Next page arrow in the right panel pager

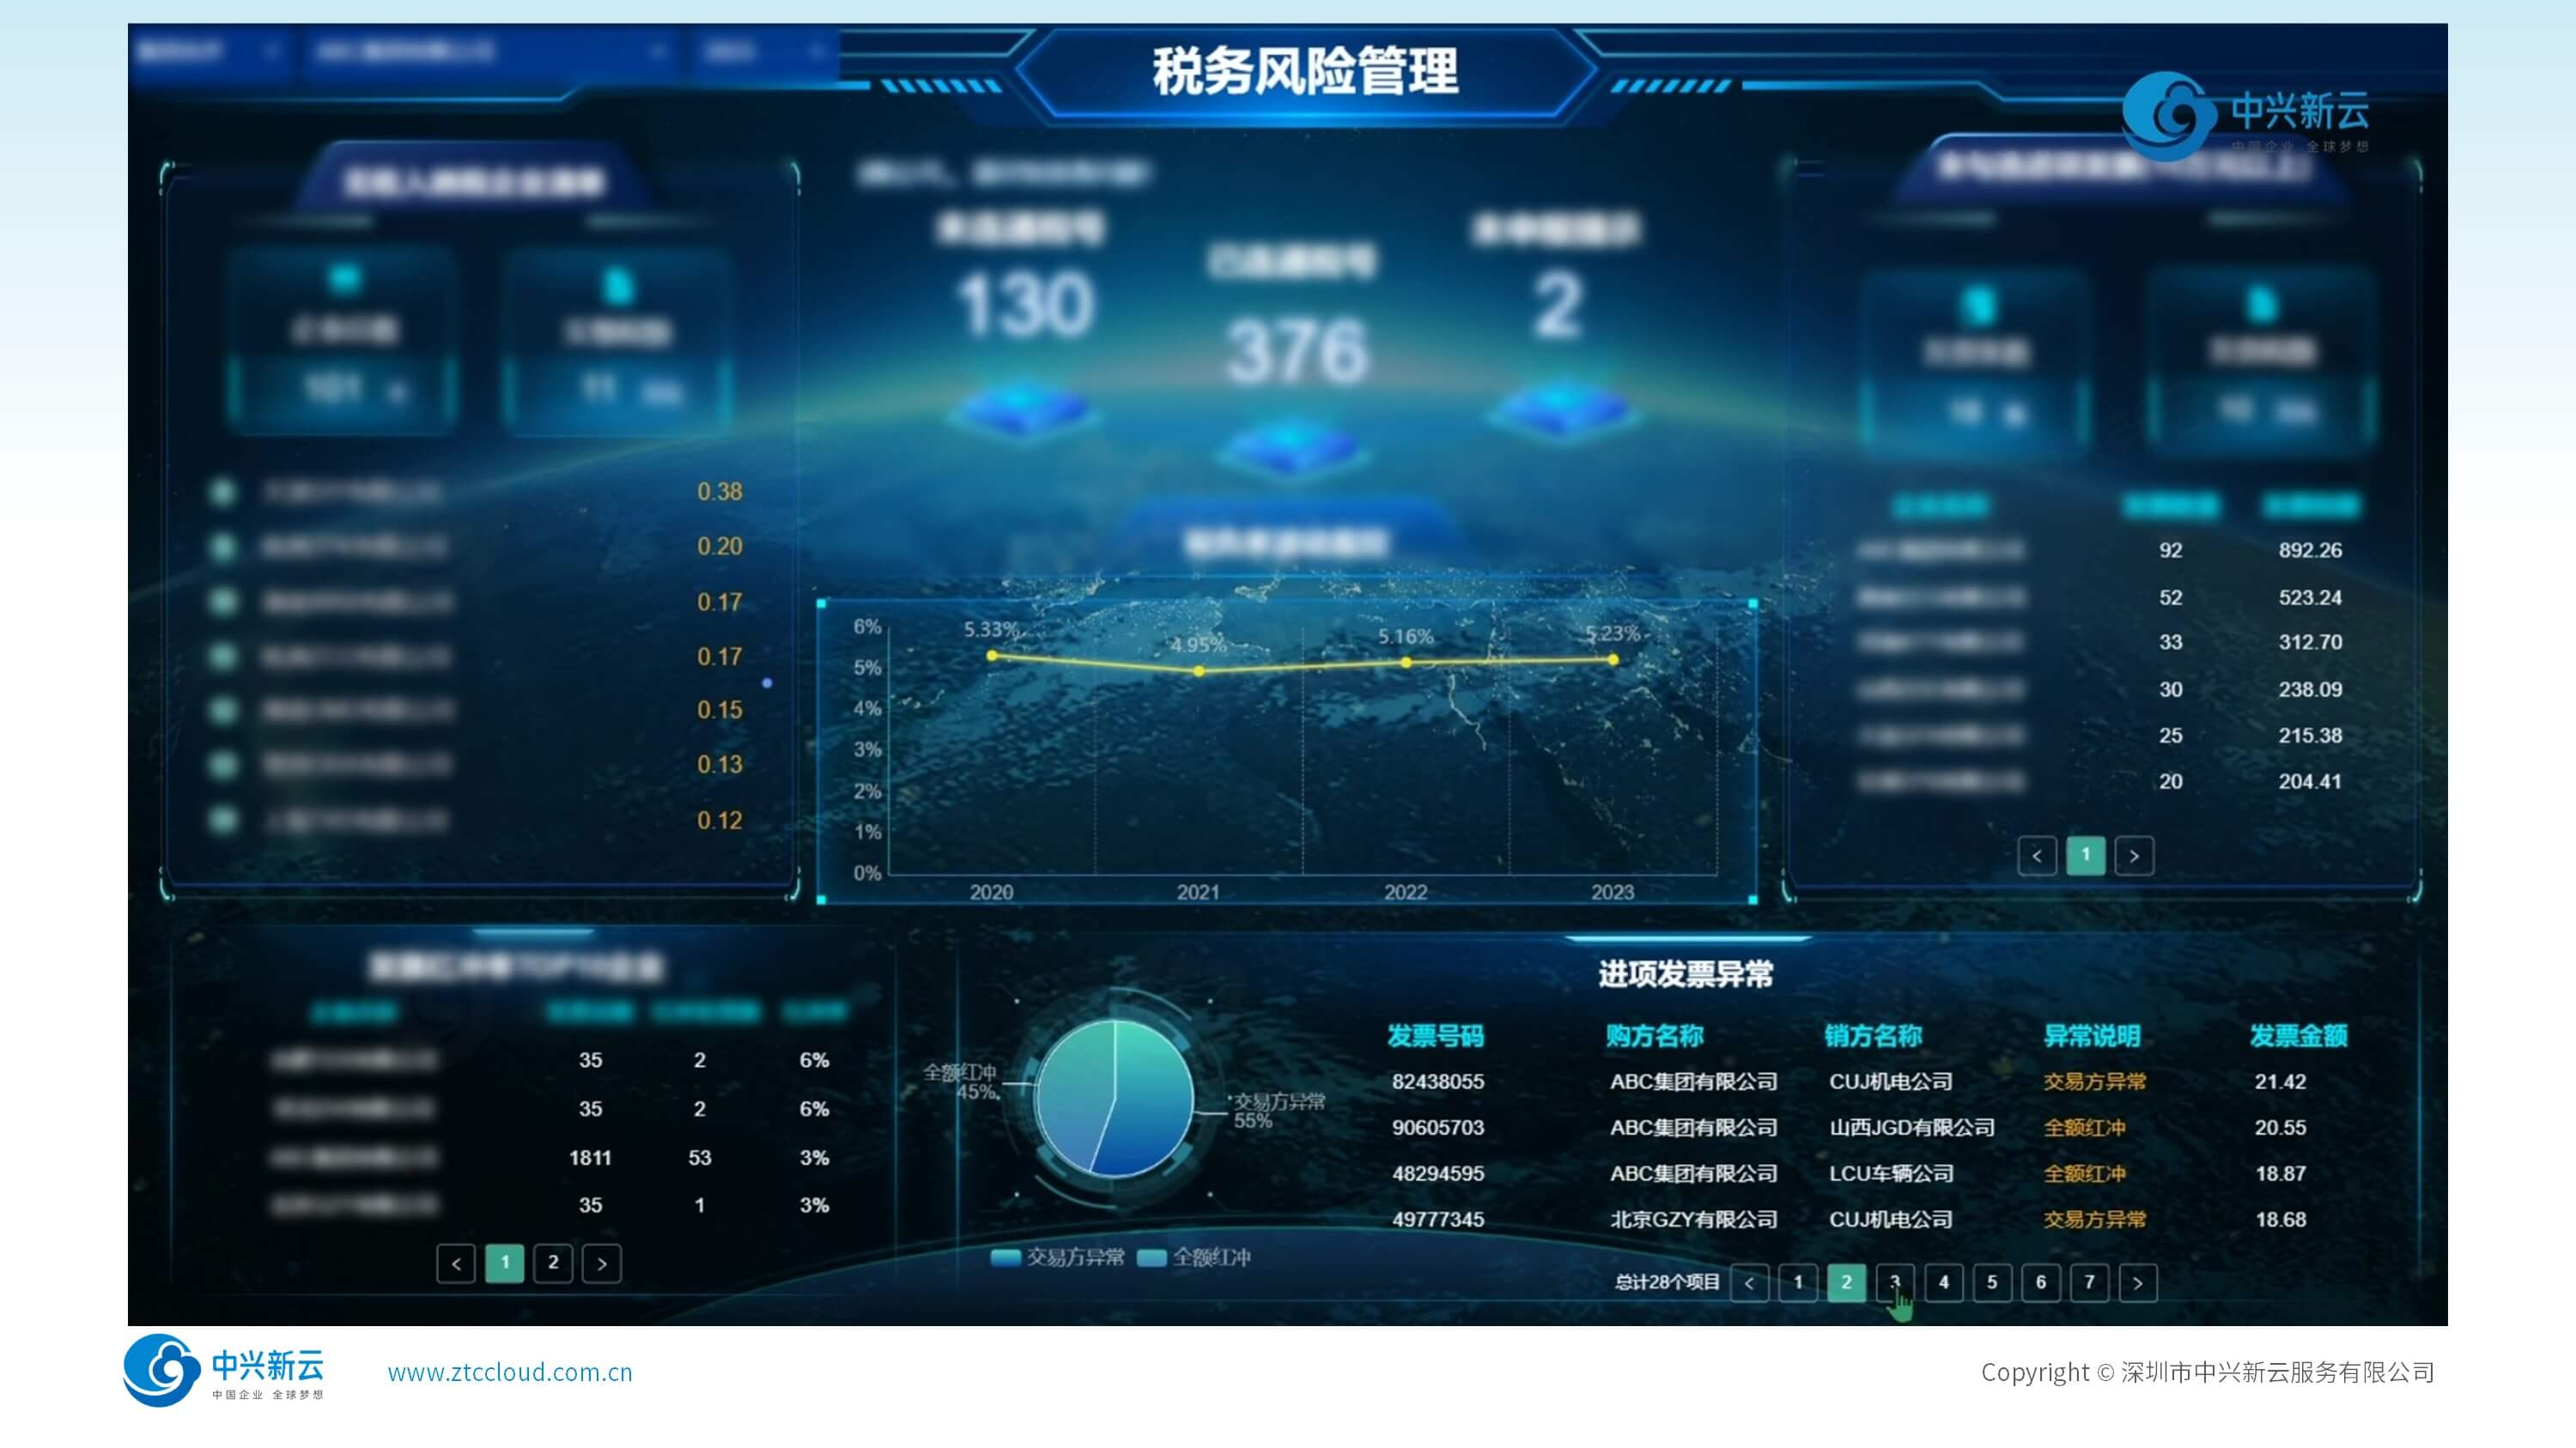point(2134,856)
